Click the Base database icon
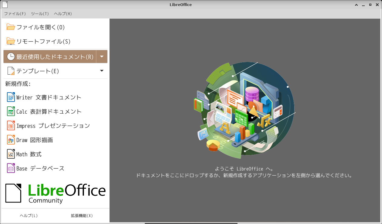382x224 pixels. [11, 168]
